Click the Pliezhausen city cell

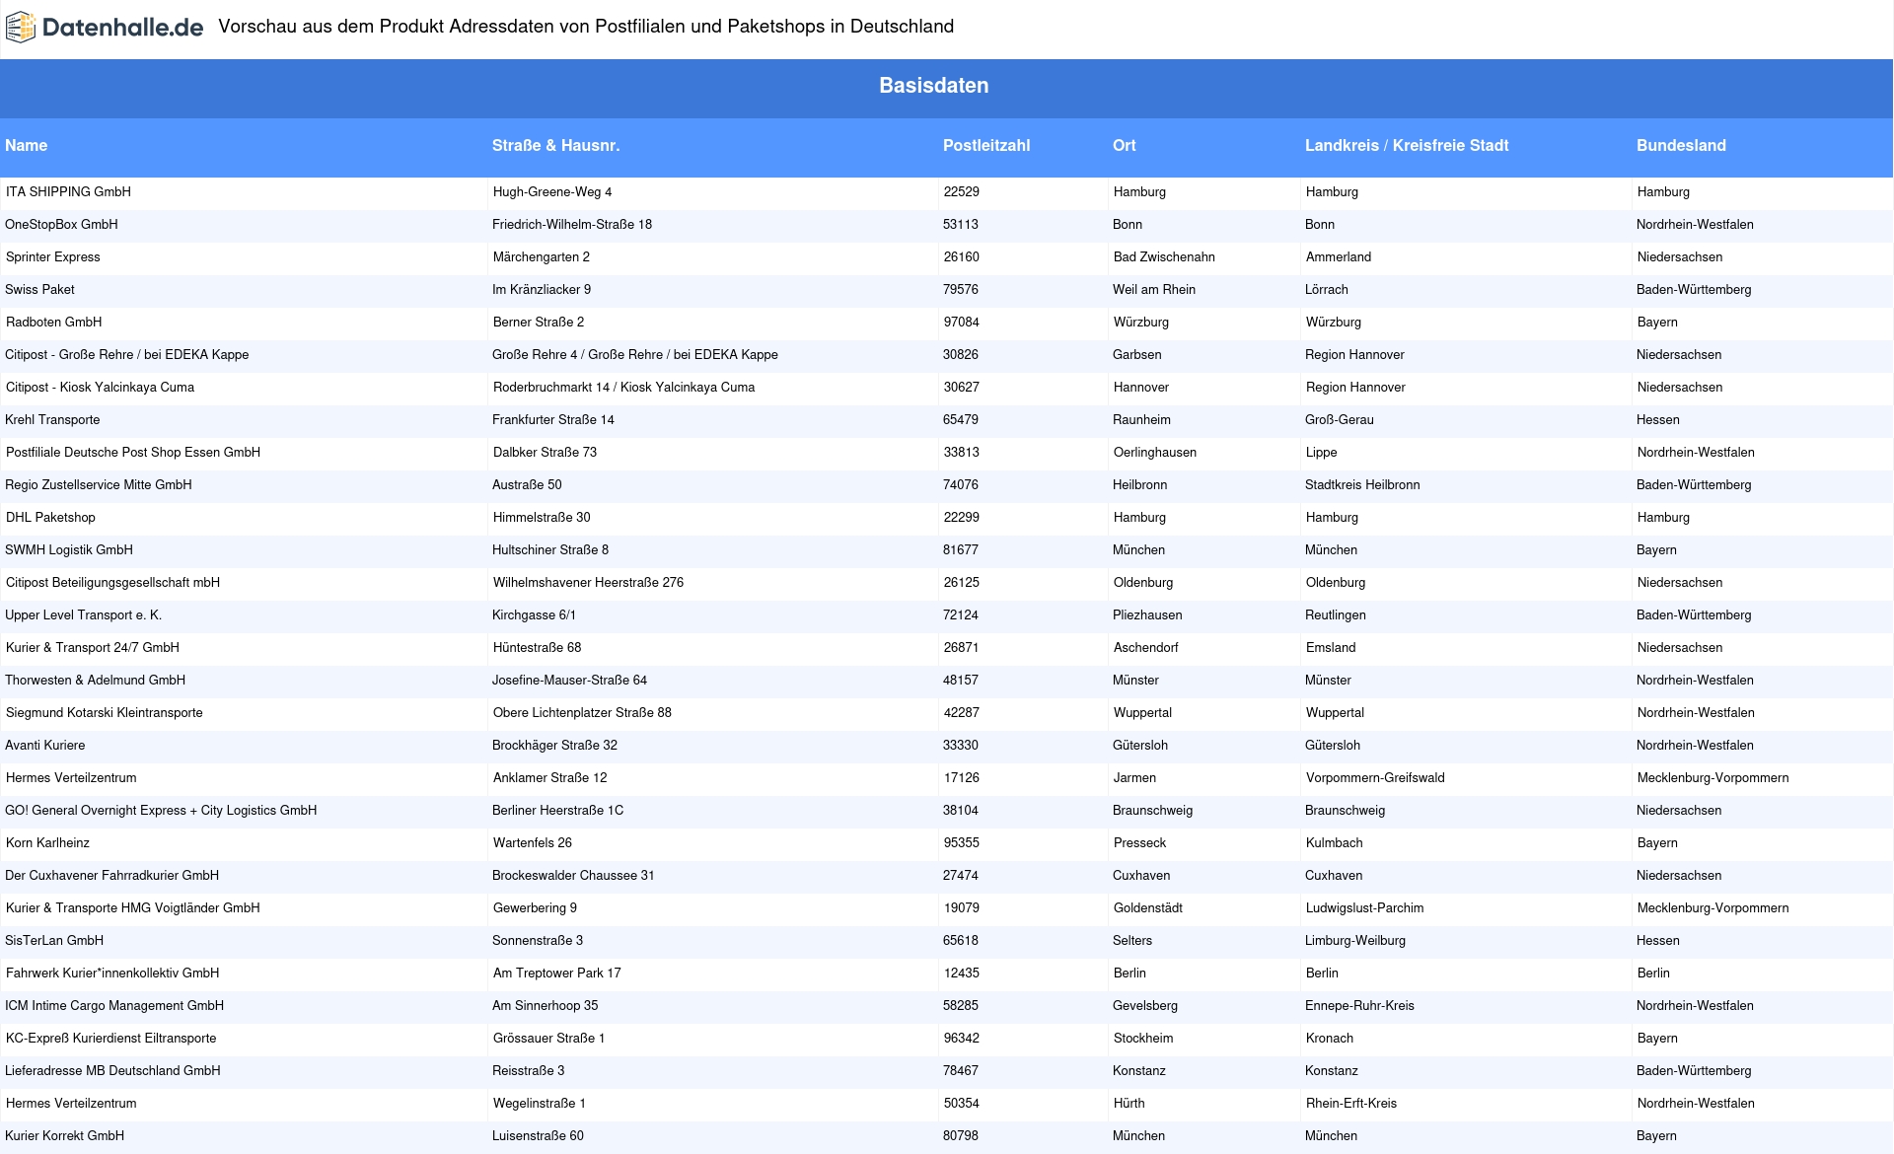[x=1147, y=614]
